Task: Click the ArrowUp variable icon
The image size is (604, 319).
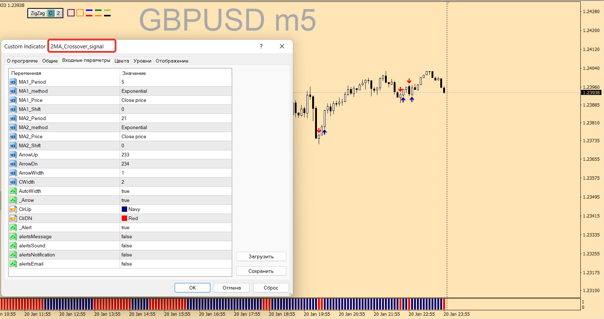Action: 13,155
